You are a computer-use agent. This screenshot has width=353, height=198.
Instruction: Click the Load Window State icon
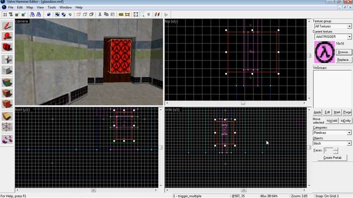click(33, 14)
